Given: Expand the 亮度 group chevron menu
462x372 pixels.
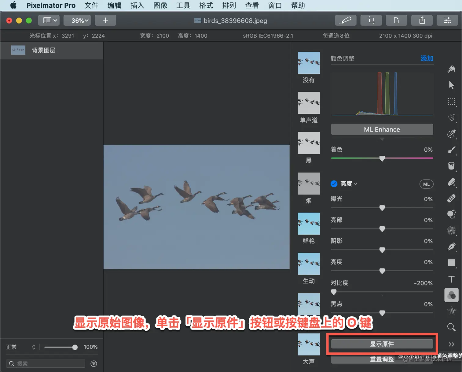Looking at the screenshot, I should coord(355,184).
